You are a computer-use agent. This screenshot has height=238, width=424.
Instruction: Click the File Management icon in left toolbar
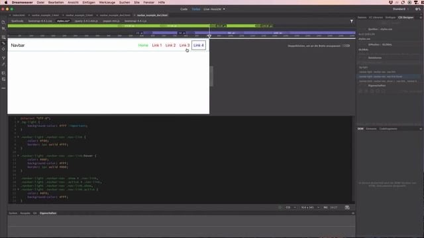click(3, 28)
